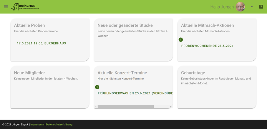Open the Datenschutzerklärung footer link
267x129 pixels.
point(59,125)
